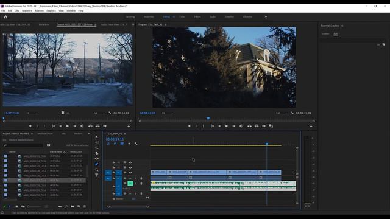Open Essential Graphics panel menu

(x=342, y=26)
